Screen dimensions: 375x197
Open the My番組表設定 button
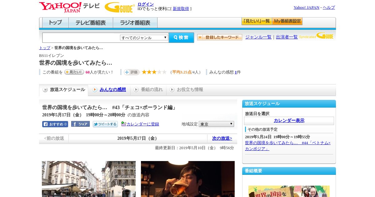287,21
